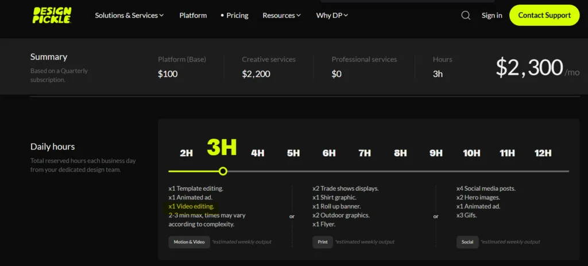The image size is (588, 266).
Task: Set daily hours to 4H
Action: 258,153
